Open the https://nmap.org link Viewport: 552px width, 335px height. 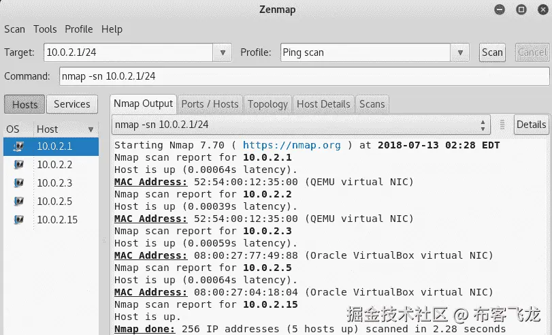[x=291, y=146]
